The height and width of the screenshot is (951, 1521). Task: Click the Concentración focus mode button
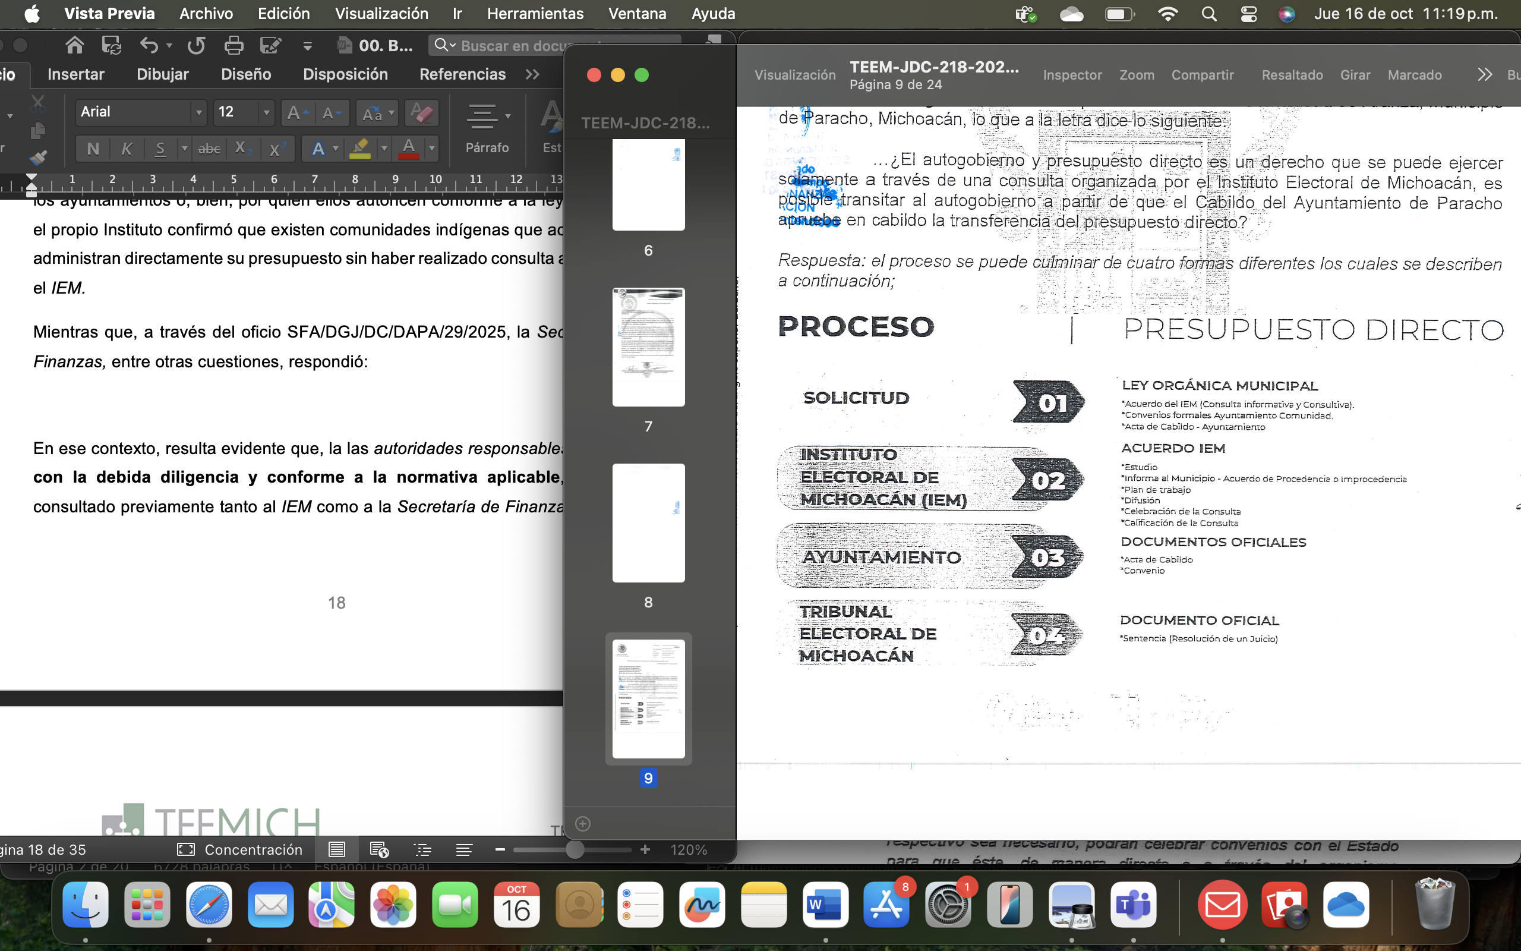point(240,850)
